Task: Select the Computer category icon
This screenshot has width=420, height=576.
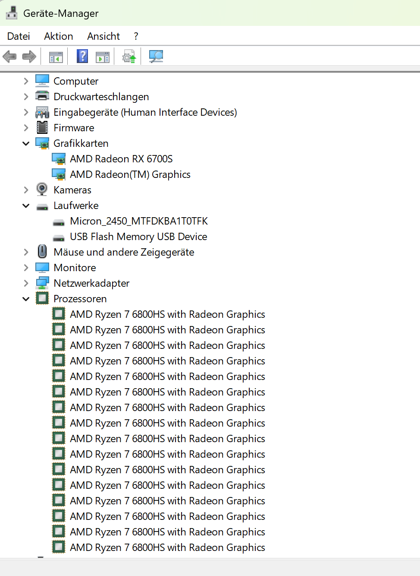Action: [x=42, y=81]
